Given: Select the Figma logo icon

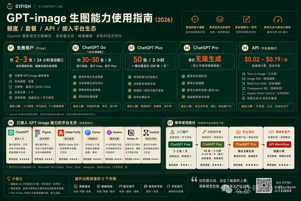Looking at the screenshot, I should [38, 133].
